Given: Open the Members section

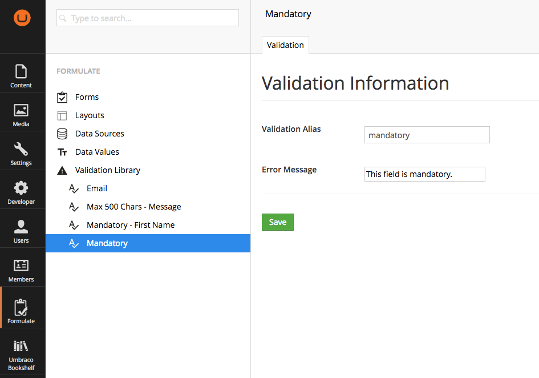Looking at the screenshot, I should (x=21, y=270).
